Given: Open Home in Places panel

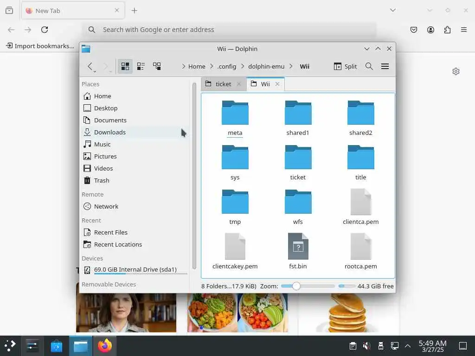Looking at the screenshot, I should (x=135, y=96).
